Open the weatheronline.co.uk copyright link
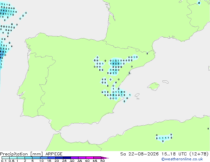This screenshot has width=210, height=162. click(x=182, y=159)
